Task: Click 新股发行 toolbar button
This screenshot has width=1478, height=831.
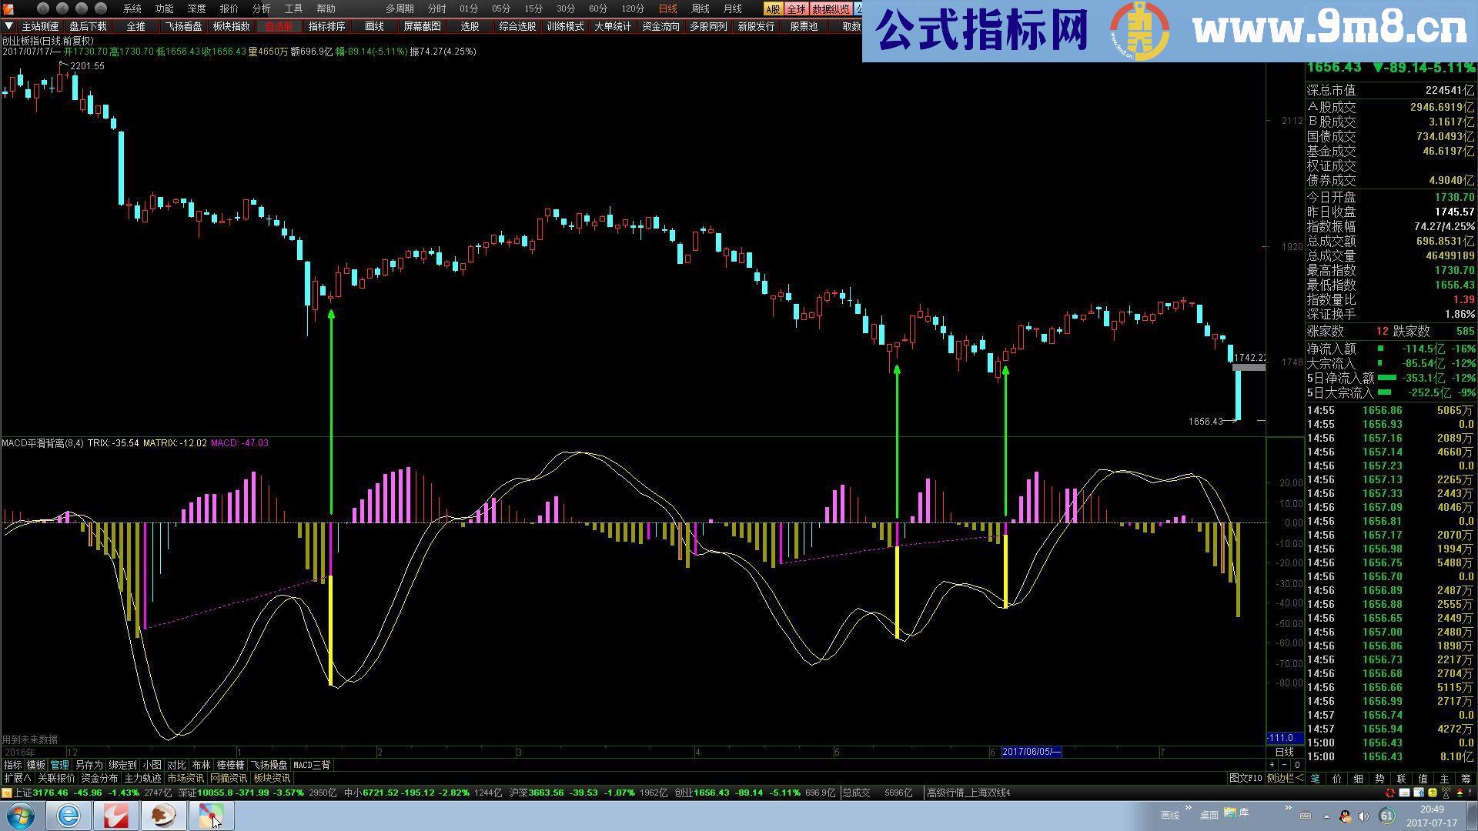Action: pos(756,26)
